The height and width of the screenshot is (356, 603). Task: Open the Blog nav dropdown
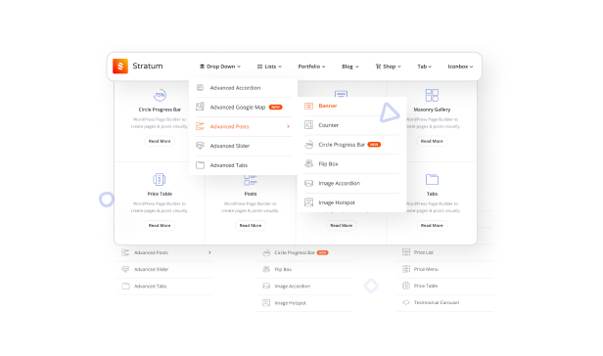[350, 67]
